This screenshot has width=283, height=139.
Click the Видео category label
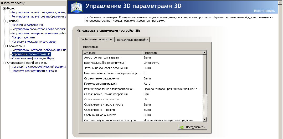[11, 8]
